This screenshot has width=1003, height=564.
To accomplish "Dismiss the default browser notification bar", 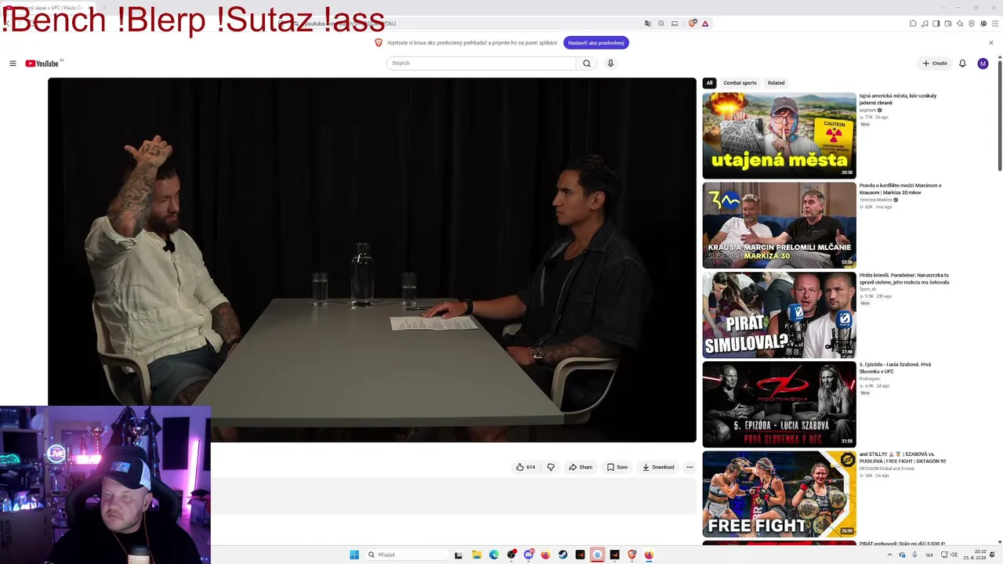I will tap(990, 43).
